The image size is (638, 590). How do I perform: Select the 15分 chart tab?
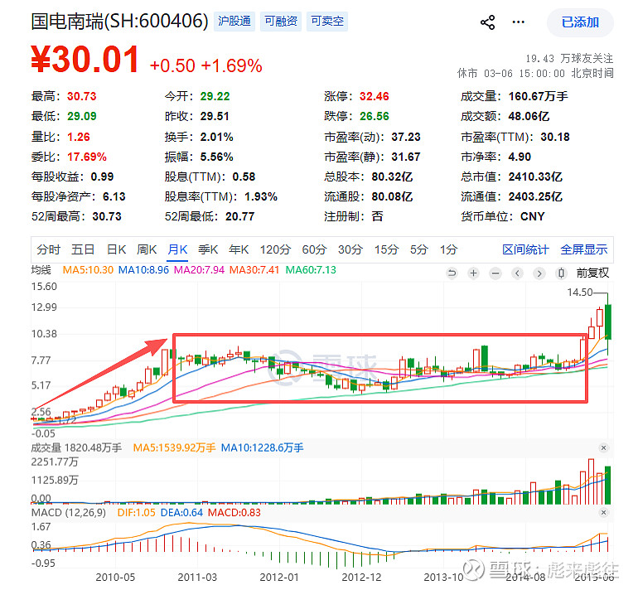tap(387, 249)
